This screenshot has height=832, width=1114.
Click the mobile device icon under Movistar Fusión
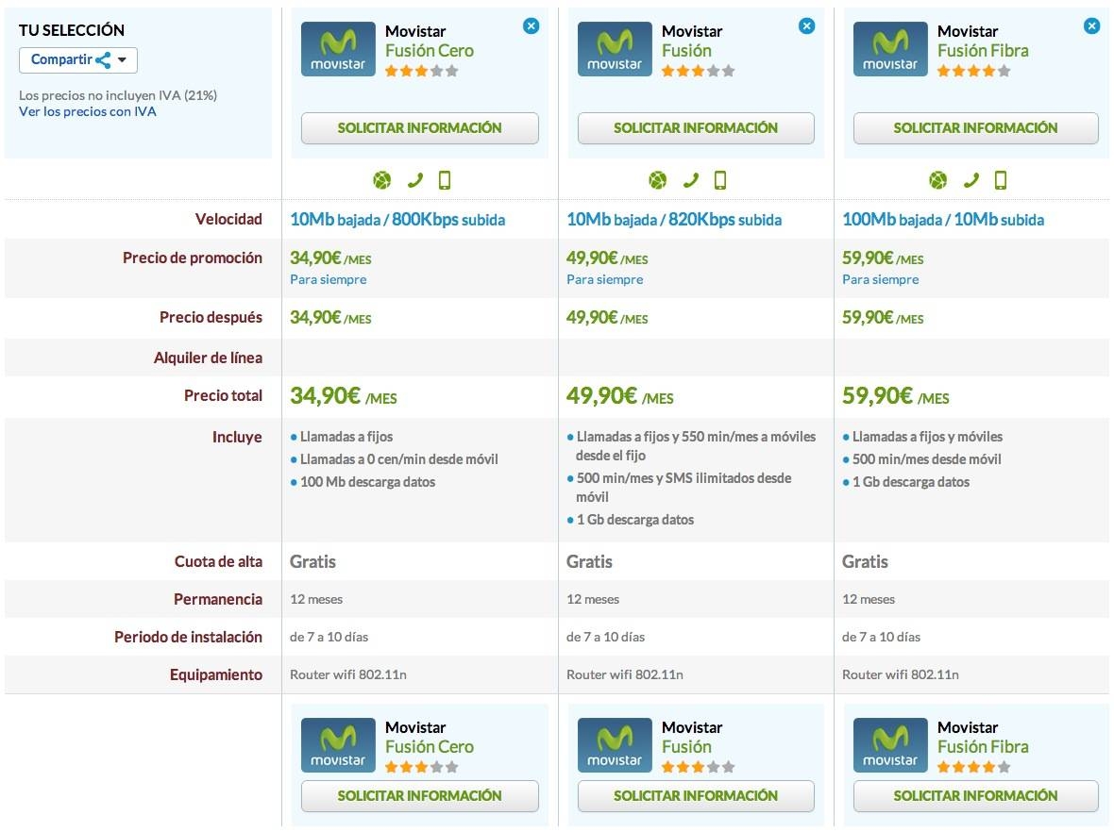[720, 180]
